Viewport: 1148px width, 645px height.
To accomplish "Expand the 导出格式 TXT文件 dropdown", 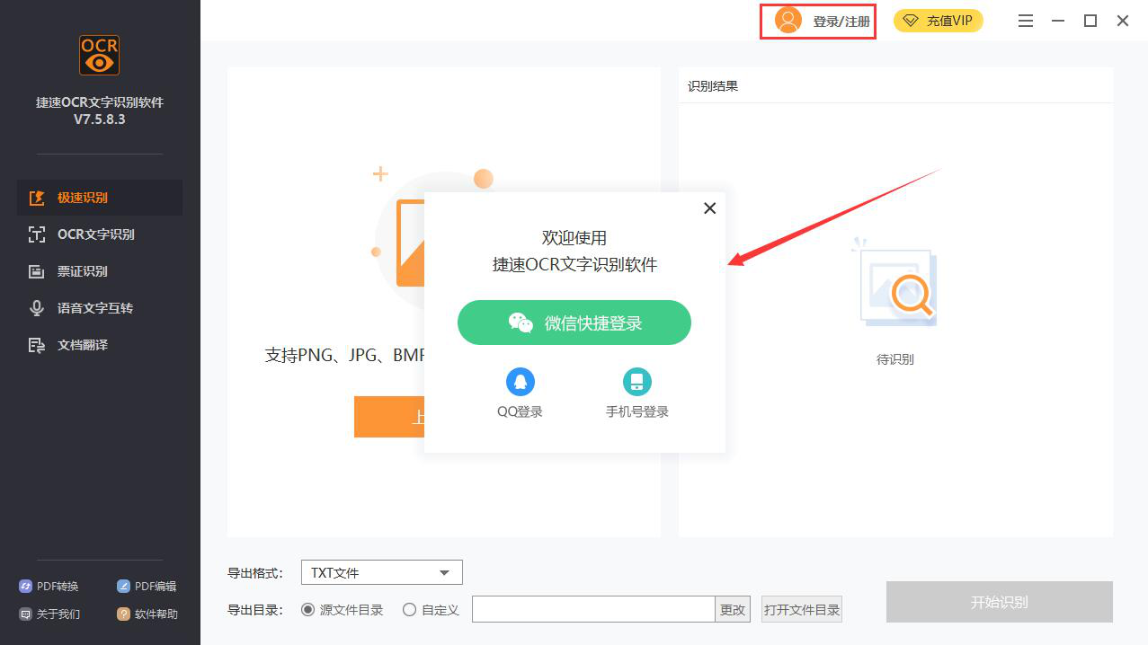I will 381,572.
